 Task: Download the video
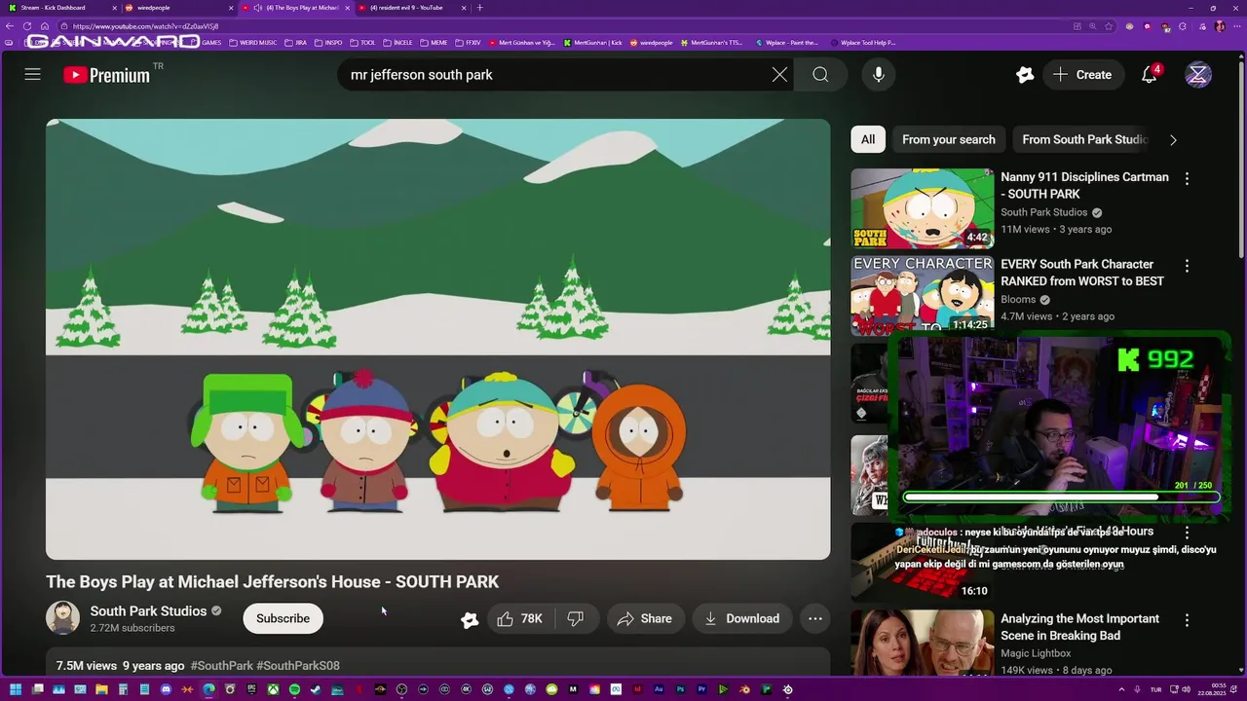coord(742,618)
